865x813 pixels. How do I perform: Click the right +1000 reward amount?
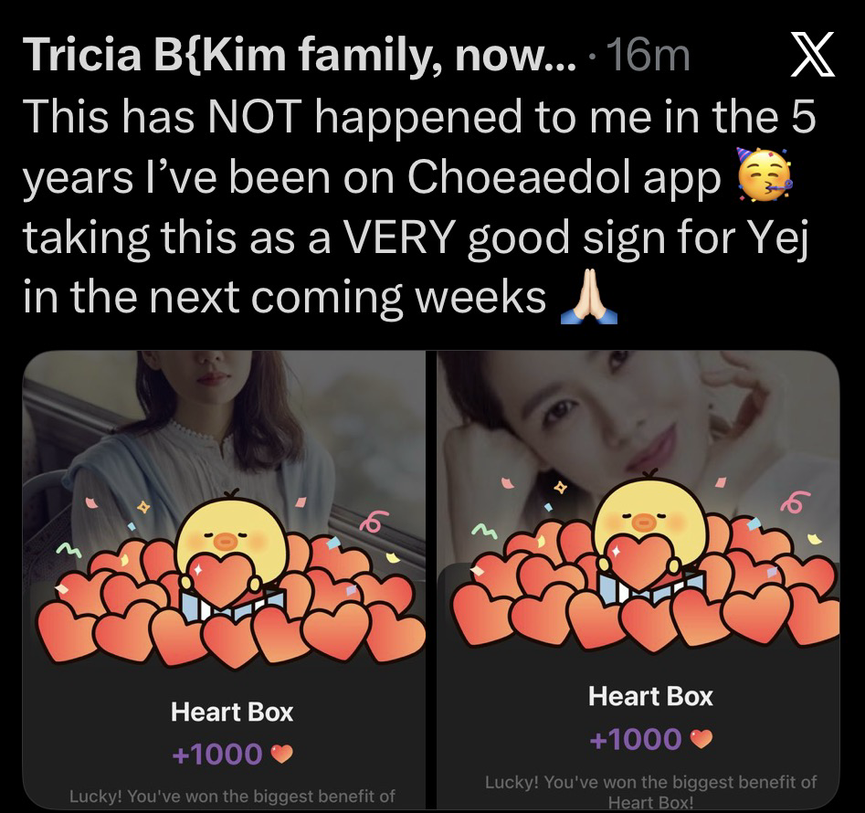click(636, 738)
